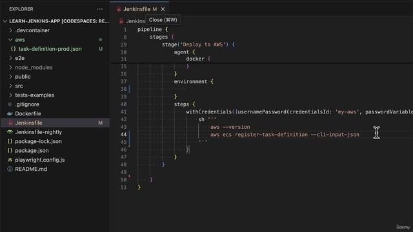Click the modified M badge on Jenkinsfile row
The width and height of the screenshot is (413, 232).
101,123
